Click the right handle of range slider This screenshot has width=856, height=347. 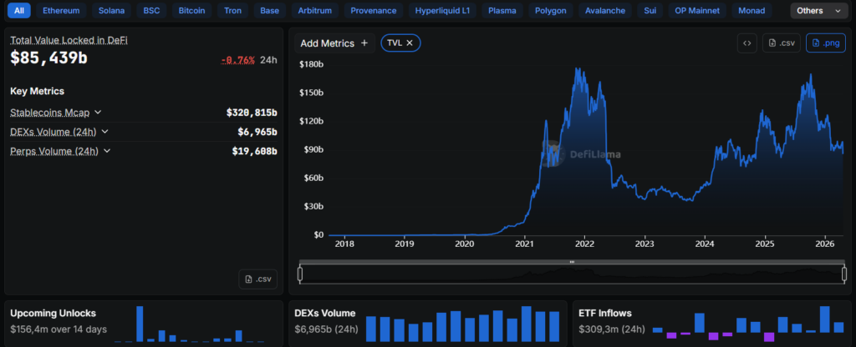pos(844,273)
